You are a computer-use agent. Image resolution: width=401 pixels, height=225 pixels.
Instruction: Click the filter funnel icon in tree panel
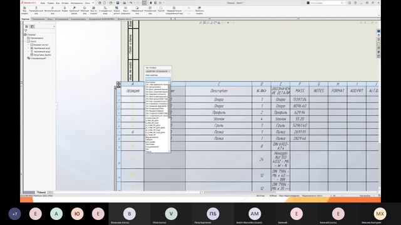click(26, 31)
